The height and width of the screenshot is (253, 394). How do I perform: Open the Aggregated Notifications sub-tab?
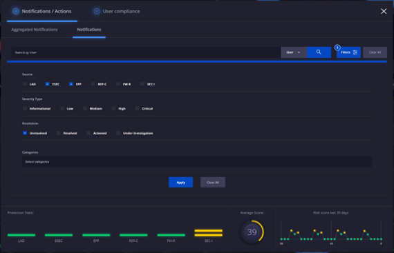tap(35, 30)
